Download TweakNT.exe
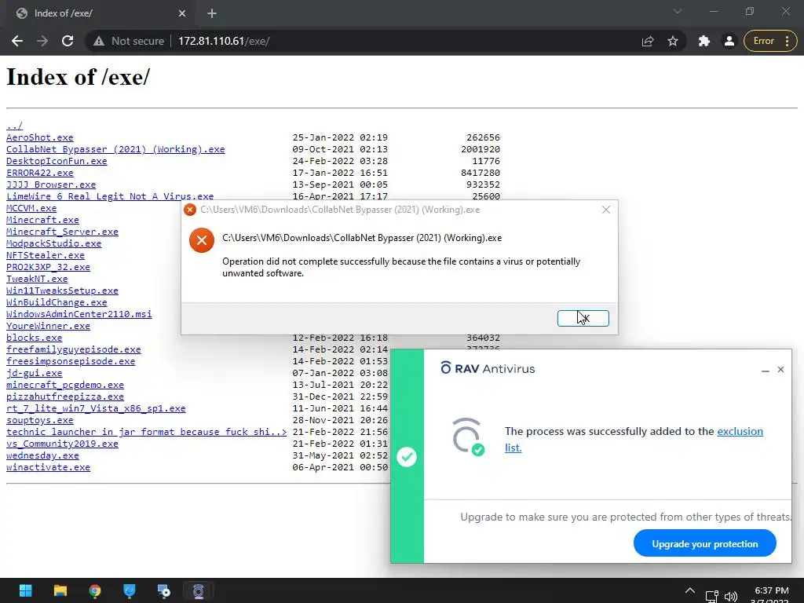The height and width of the screenshot is (603, 804). tap(37, 279)
